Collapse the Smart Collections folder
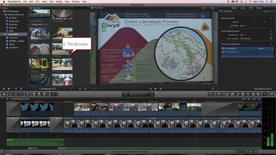The width and height of the screenshot is (276, 155). [3, 15]
